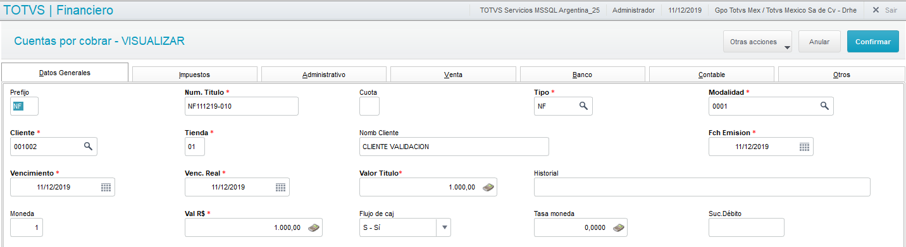Image resolution: width=906 pixels, height=247 pixels.
Task: Click the Administrador user label
Action: pos(634,10)
